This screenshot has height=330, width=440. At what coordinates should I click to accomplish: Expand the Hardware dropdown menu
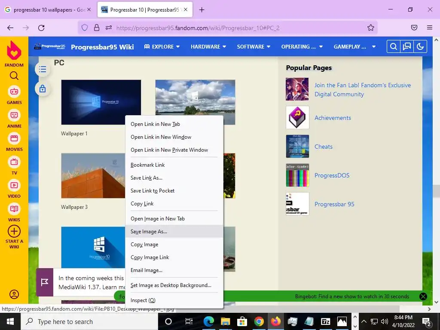[x=208, y=46]
